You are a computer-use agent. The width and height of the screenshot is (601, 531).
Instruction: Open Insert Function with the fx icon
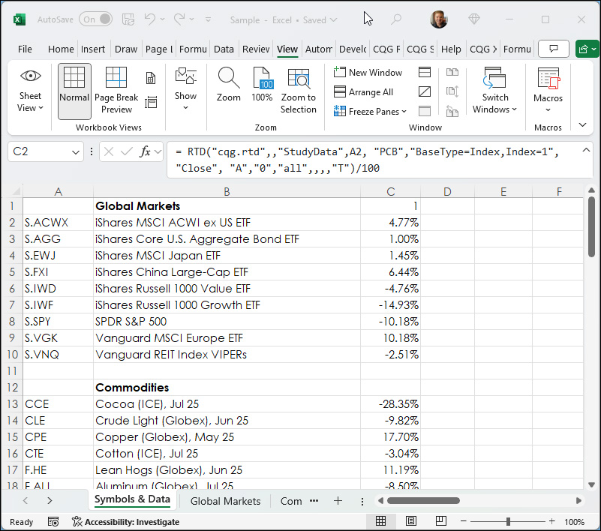[x=146, y=152]
